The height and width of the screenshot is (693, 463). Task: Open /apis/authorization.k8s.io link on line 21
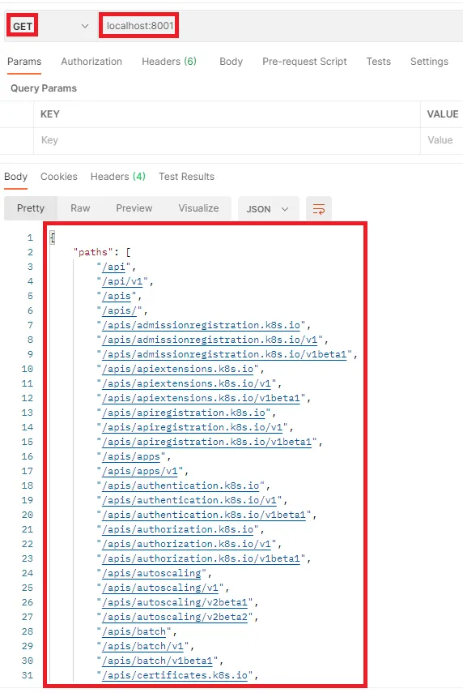click(x=177, y=529)
